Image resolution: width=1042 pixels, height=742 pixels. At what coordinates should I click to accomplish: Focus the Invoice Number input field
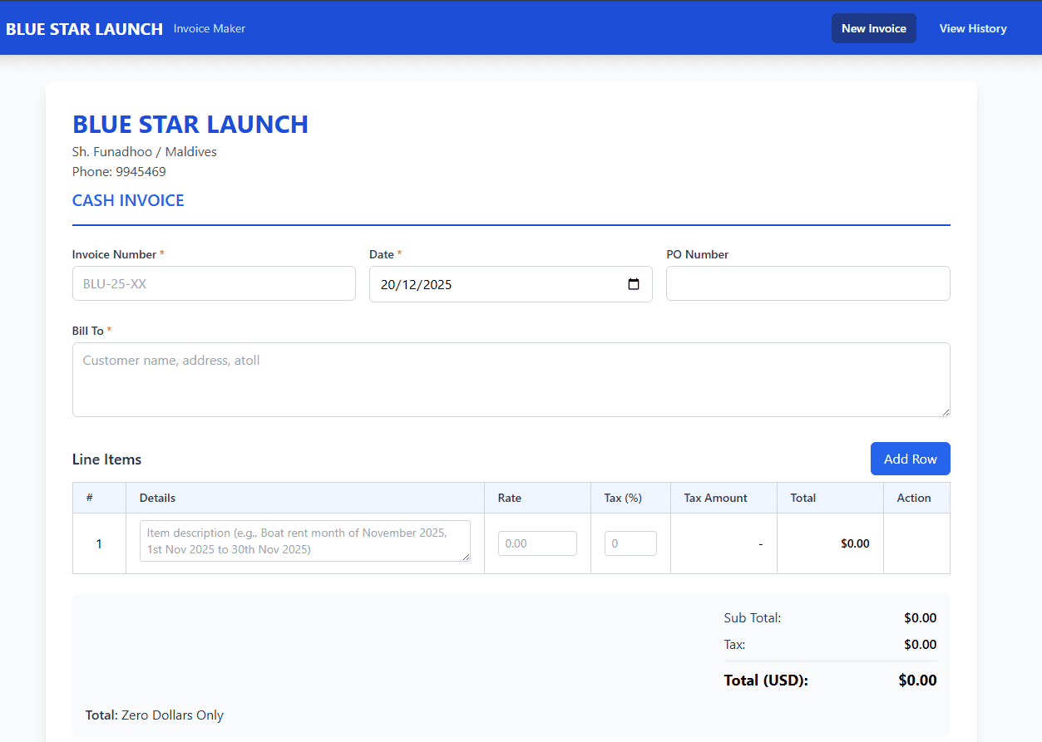point(214,283)
